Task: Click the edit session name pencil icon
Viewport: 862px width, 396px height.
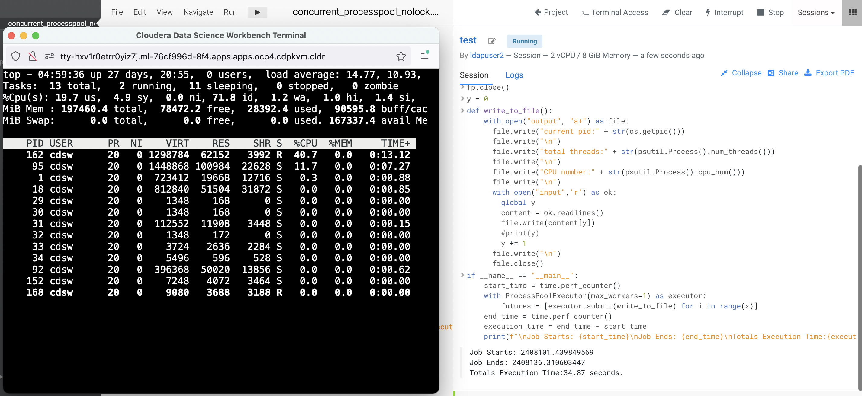Action: click(x=491, y=41)
